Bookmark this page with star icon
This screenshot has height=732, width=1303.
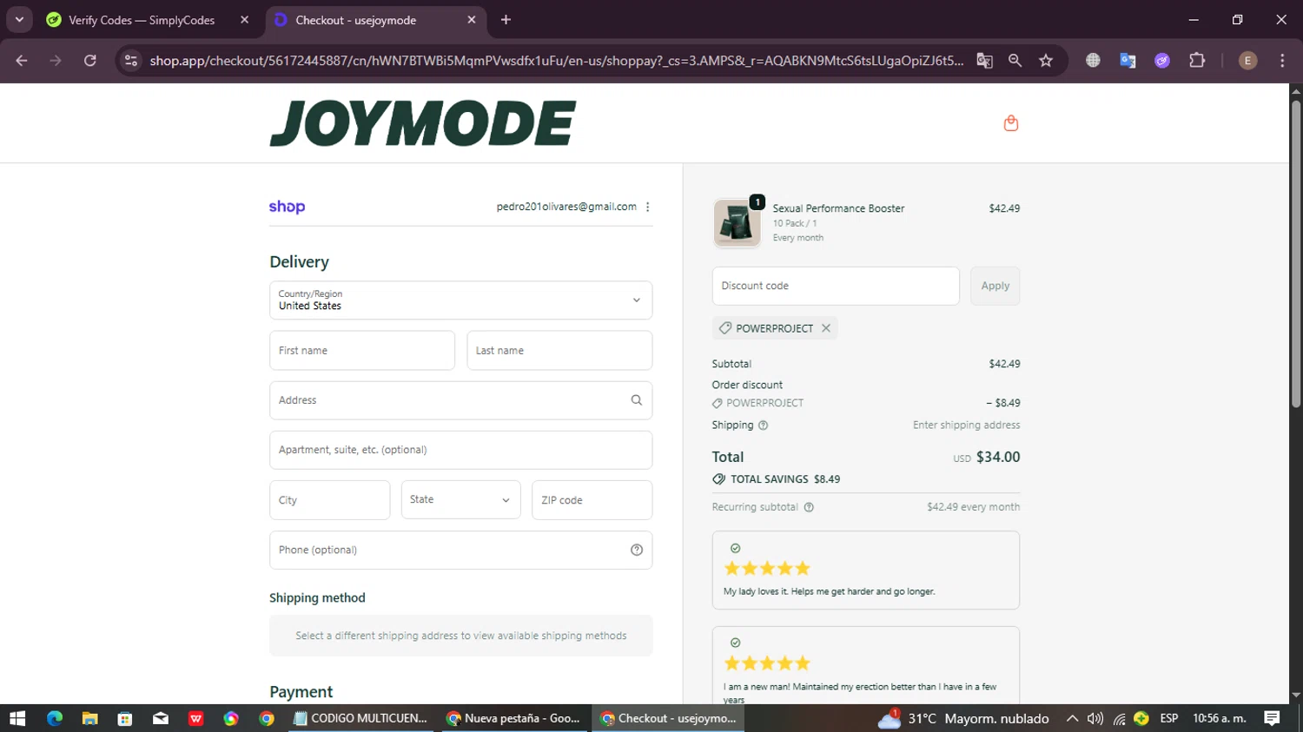coord(1046,61)
